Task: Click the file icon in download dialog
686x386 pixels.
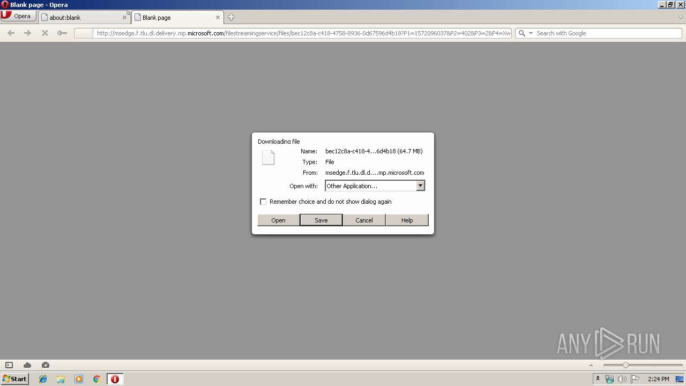Action: [x=268, y=158]
